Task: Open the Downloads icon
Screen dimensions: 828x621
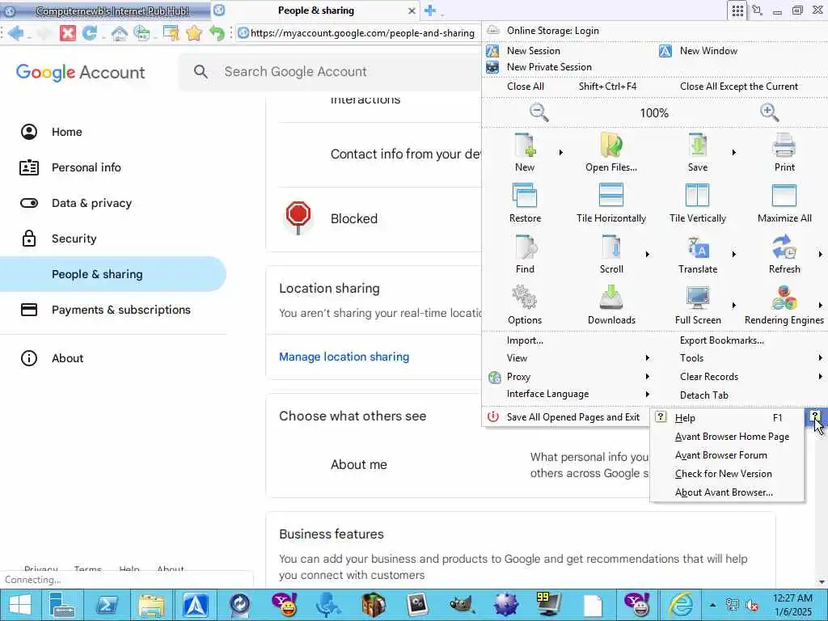Action: [x=611, y=298]
